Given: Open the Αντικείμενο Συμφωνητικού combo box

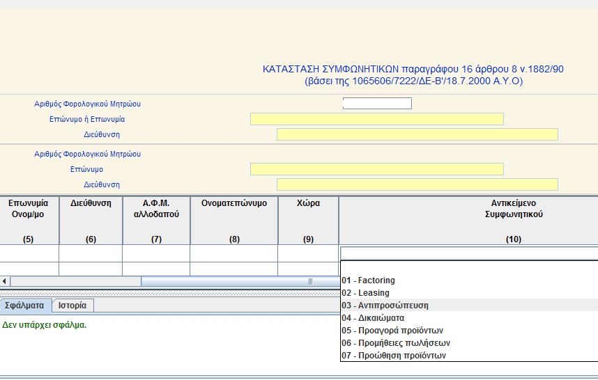Looking at the screenshot, I should coord(469,253).
